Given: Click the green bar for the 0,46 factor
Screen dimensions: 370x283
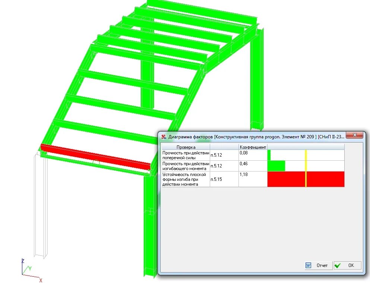Looking at the screenshot, I should tap(276, 166).
